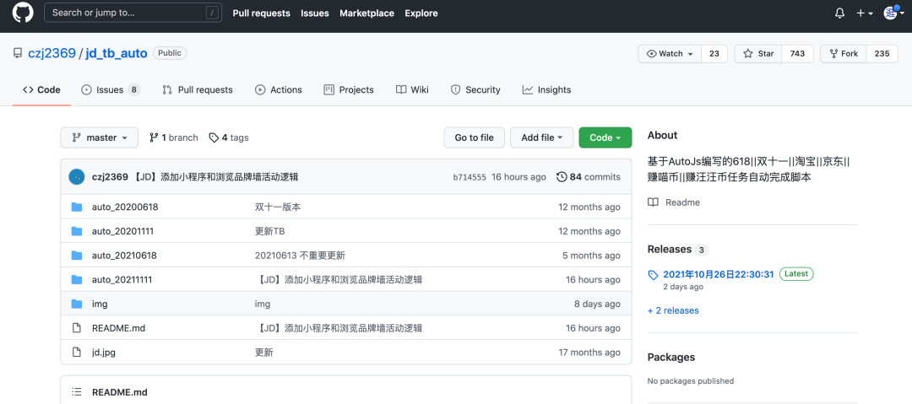Click the Readme book icon in About

653,202
